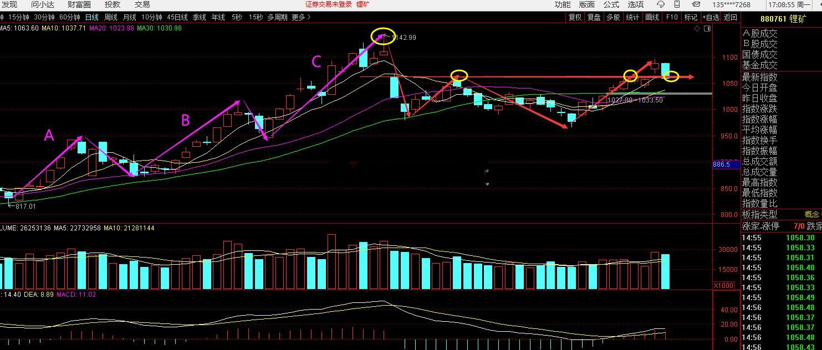Switch to 60分钟 period
This screenshot has width=822, height=350.
(x=70, y=17)
